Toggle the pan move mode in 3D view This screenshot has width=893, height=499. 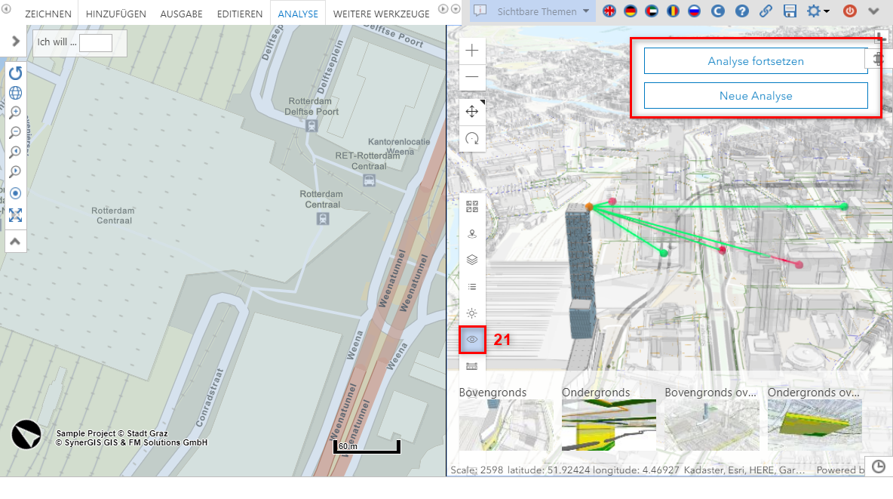click(472, 112)
